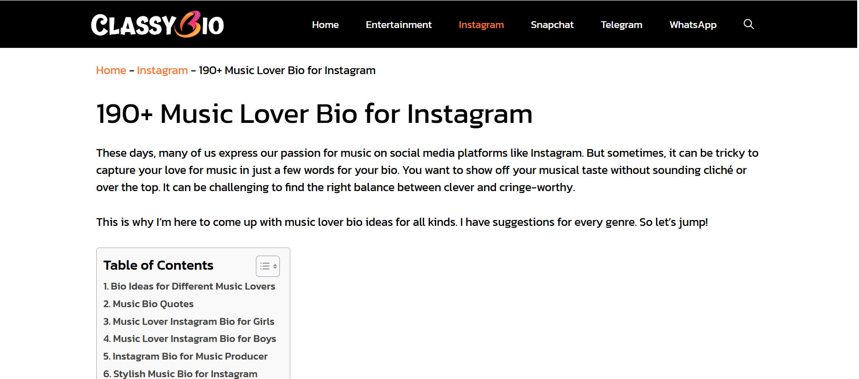This screenshot has width=859, height=379.
Task: Click the Home breadcrumb link
Action: click(111, 70)
